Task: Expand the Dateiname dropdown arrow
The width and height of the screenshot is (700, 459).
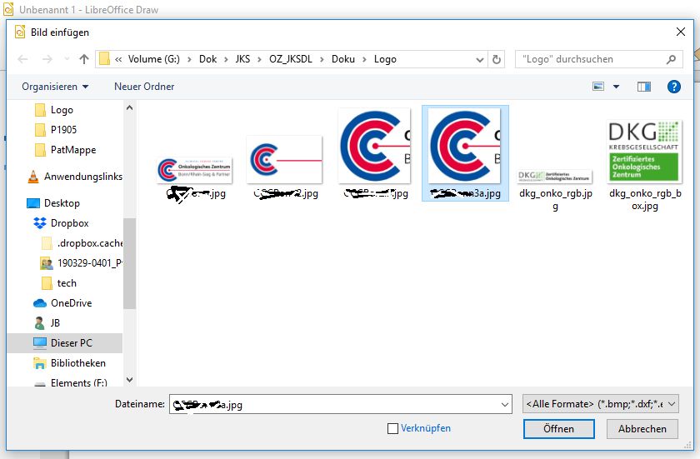Action: click(x=504, y=405)
